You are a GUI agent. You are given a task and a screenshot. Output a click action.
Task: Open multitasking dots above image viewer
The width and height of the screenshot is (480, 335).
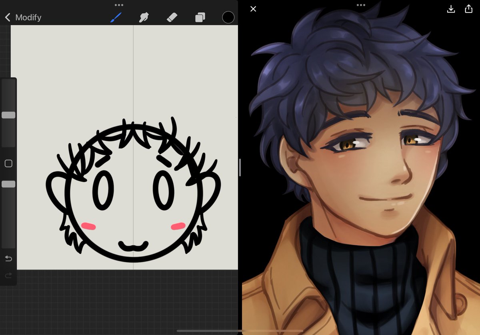coord(361,5)
